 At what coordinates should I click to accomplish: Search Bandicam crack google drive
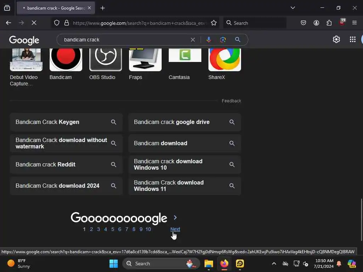[185, 122]
